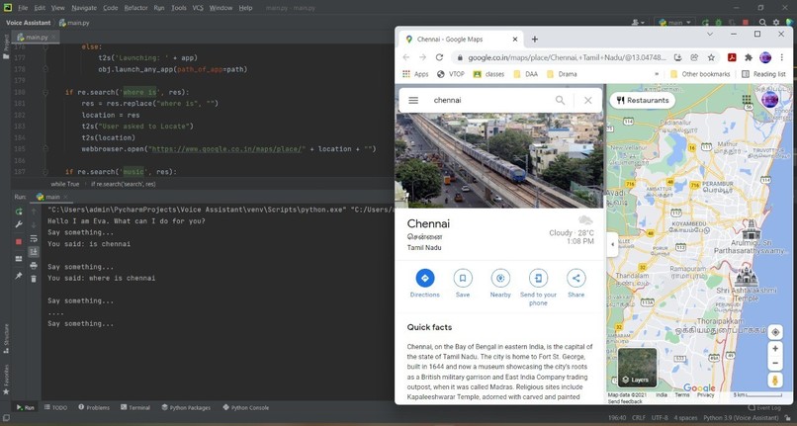Open main run configuration dropdown
This screenshot has width=797, height=426.
coord(674,23)
